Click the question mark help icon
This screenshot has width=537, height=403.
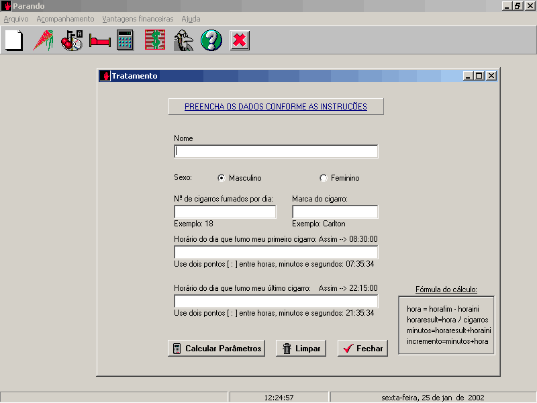coord(211,40)
